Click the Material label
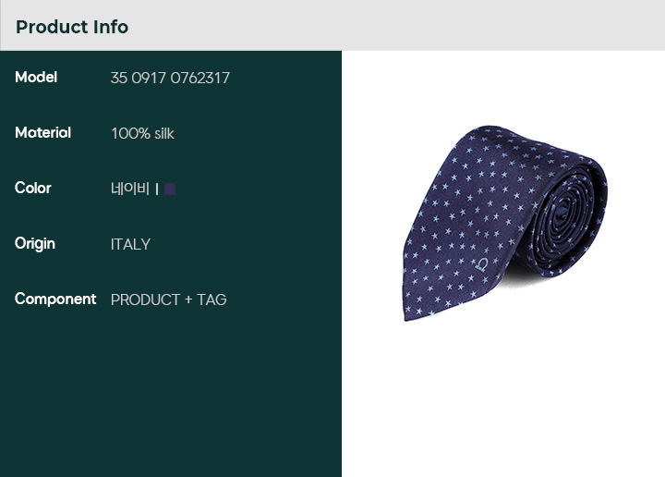The image size is (665, 477). coord(42,133)
